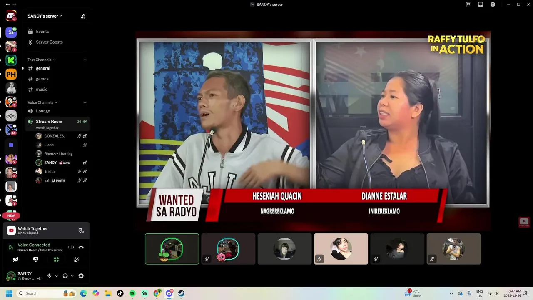This screenshot has width=533, height=300.
Task: Open audio output options arrow
Action: point(72,276)
